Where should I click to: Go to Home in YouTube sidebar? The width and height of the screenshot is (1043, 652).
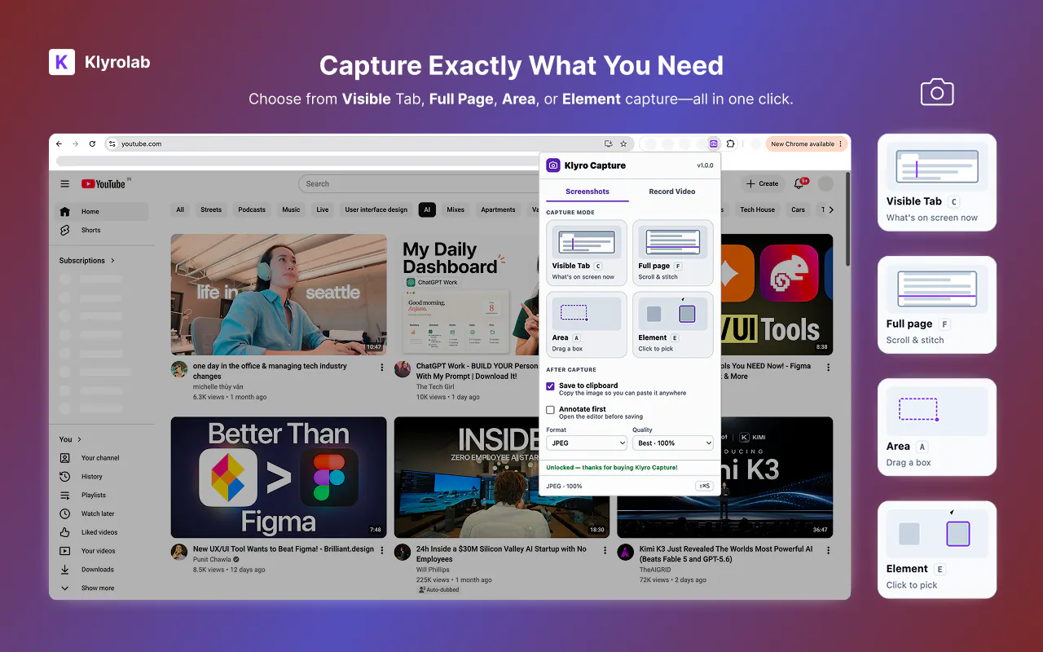pos(102,212)
